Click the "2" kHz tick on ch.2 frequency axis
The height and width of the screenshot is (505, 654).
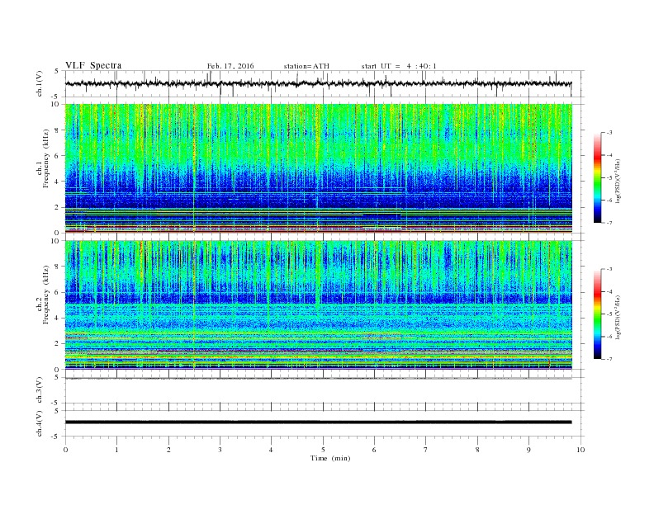(x=58, y=344)
